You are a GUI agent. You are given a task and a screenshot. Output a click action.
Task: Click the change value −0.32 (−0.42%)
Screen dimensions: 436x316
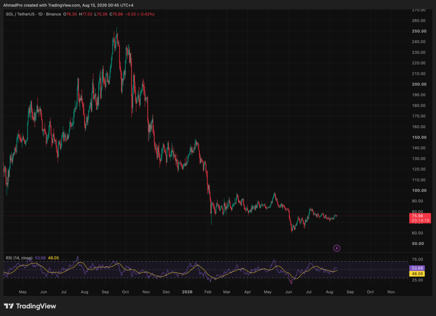click(x=140, y=14)
